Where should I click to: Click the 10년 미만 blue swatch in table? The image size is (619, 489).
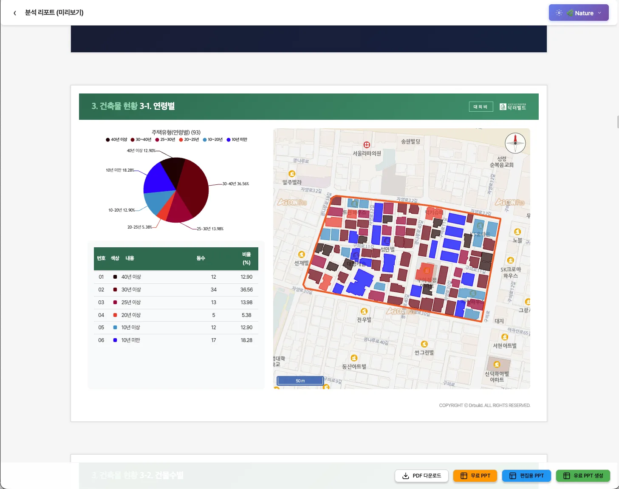[x=115, y=340]
